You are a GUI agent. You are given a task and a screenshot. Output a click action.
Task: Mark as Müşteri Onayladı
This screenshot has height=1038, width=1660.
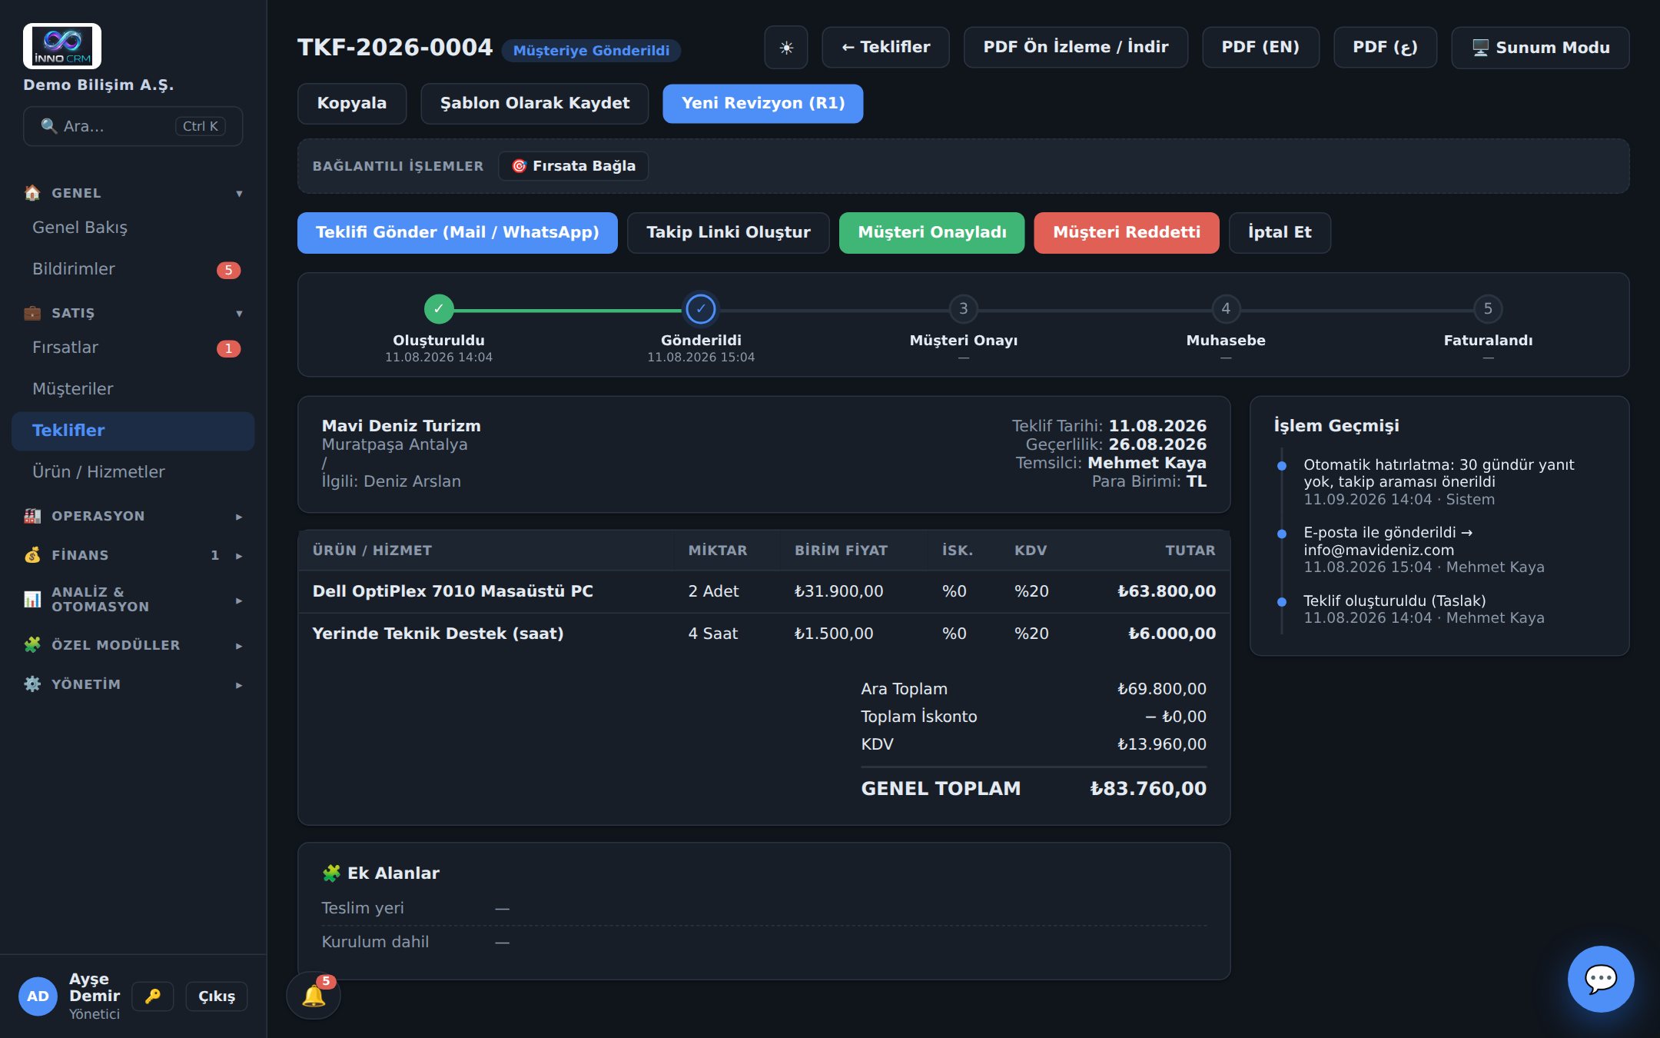(x=931, y=233)
